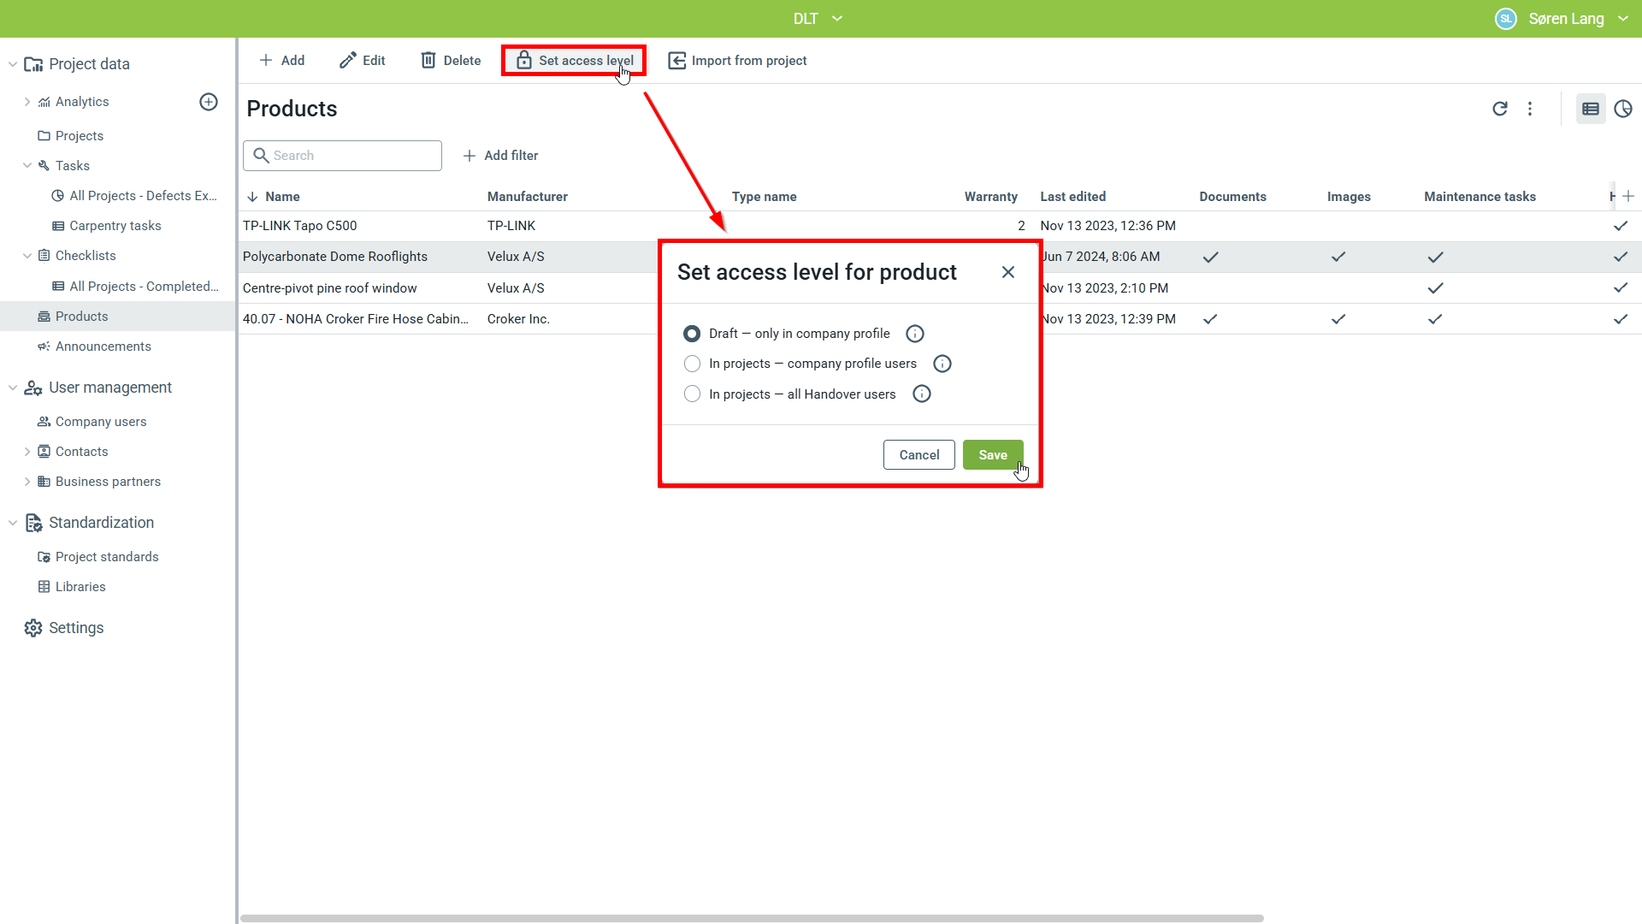Open the DLT company dropdown
The height and width of the screenshot is (924, 1642).
click(x=818, y=19)
